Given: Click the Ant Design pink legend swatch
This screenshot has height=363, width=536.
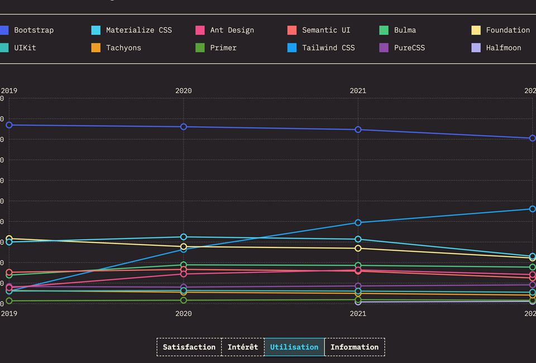Looking at the screenshot, I should tap(200, 30).
